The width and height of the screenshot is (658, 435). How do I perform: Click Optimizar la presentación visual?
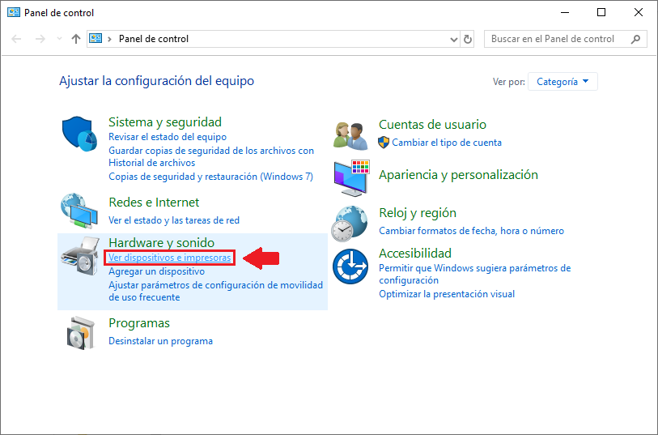coord(447,294)
